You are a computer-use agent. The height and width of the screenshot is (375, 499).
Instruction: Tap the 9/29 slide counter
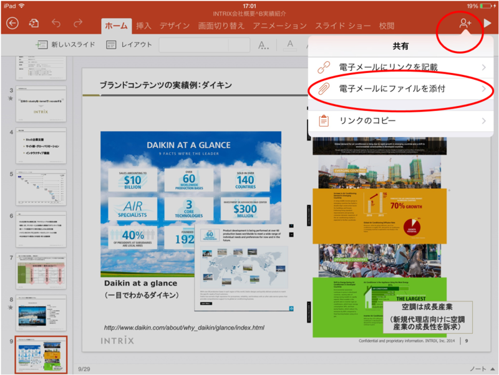84,369
